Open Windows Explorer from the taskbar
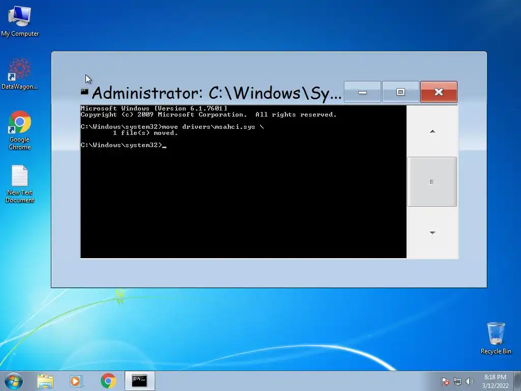Screen dimensions: 521x391 click(x=45, y=381)
